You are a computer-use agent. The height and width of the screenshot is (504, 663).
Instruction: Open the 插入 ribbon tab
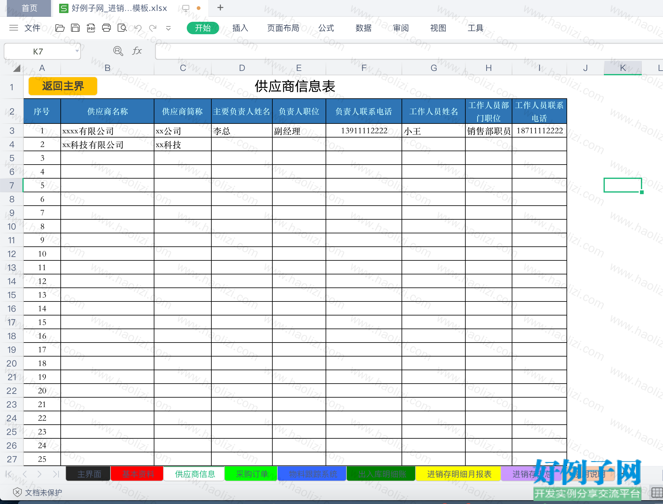tap(240, 28)
